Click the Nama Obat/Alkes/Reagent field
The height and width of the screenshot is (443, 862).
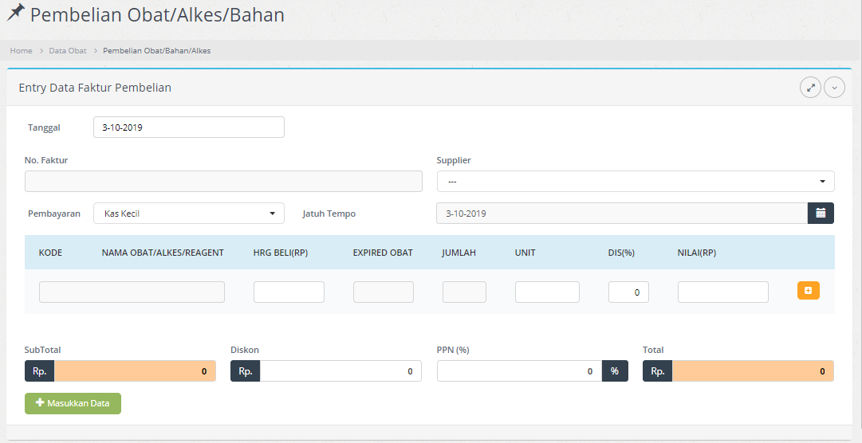(x=132, y=292)
